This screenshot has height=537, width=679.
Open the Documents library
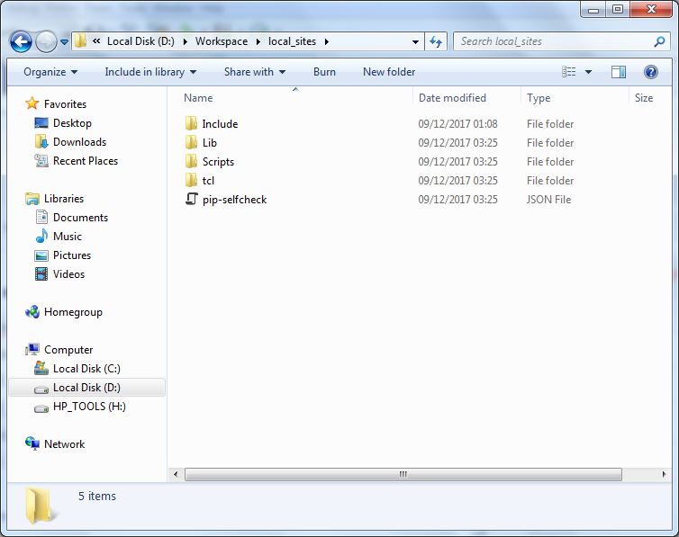(x=80, y=218)
